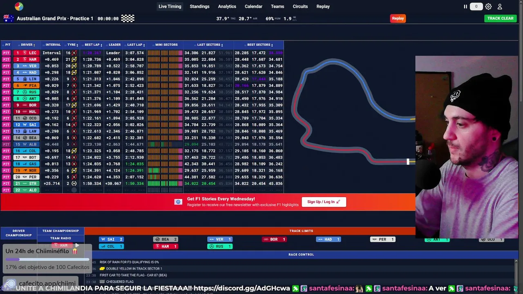The image size is (523, 294).
Task: Click the soft tyre icon in LEC's row
Action: click(74, 53)
